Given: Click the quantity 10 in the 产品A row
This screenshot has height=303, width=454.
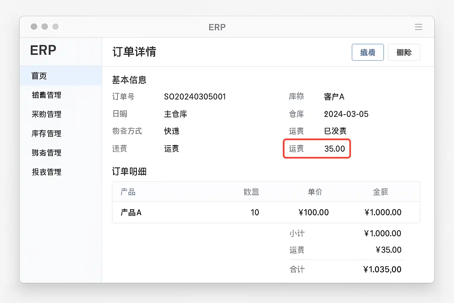Looking at the screenshot, I should (255, 212).
